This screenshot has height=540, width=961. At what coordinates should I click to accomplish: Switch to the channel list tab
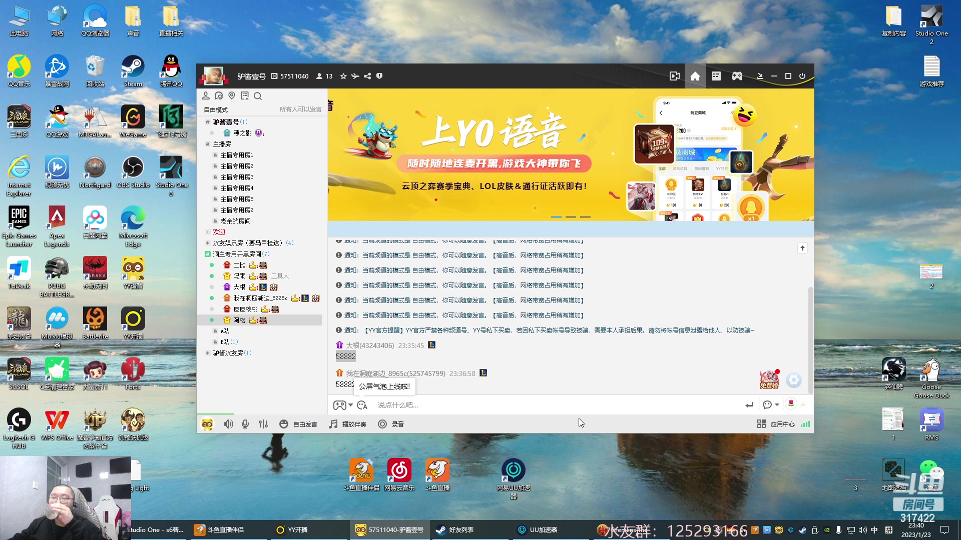[716, 75]
